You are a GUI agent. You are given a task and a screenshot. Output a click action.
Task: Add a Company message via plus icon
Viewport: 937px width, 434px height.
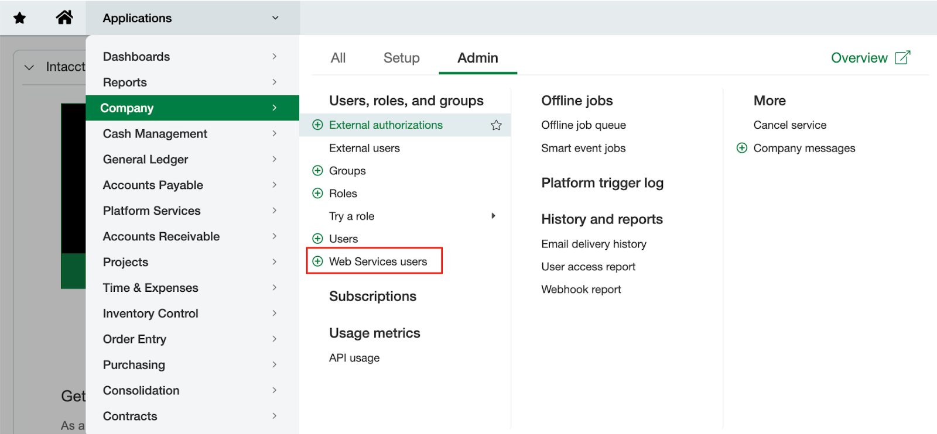pyautogui.click(x=742, y=148)
